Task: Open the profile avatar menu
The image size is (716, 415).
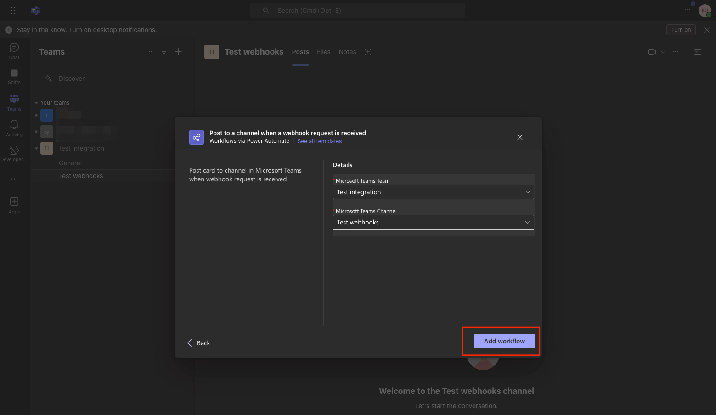Action: click(x=705, y=11)
